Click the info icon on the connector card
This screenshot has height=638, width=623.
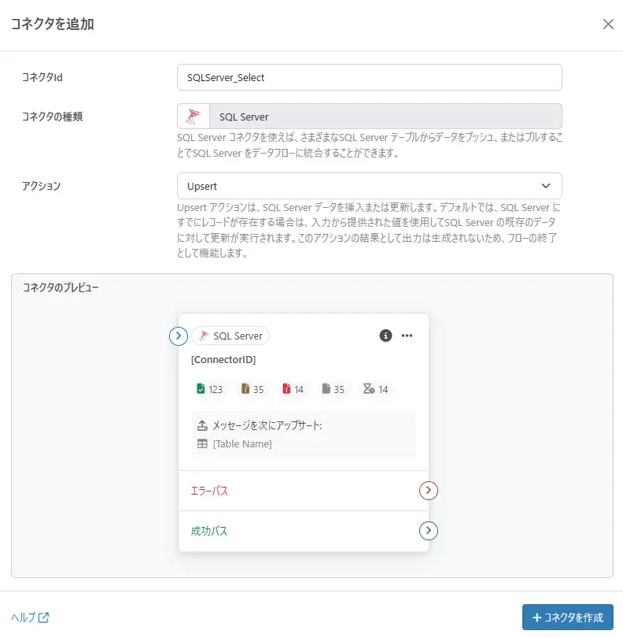point(385,336)
